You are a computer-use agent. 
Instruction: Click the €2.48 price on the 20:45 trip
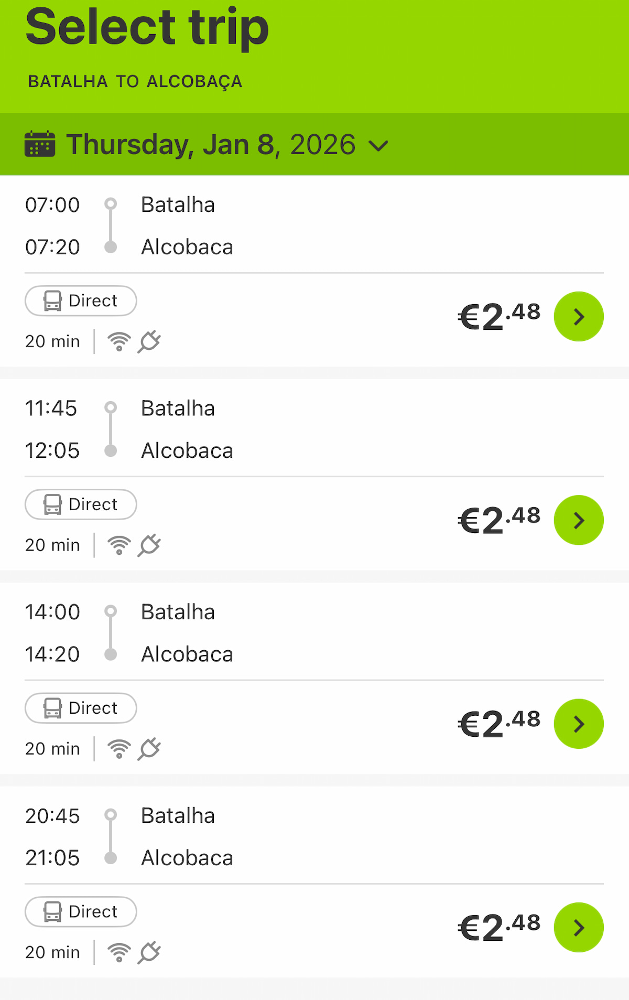pyautogui.click(x=499, y=927)
